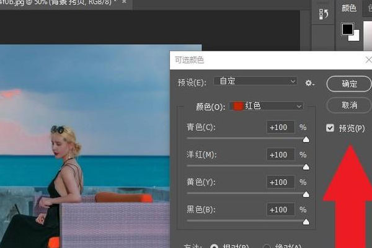This screenshot has height=248, width=372.
Task: Open the 颜色(O) red color dropdown
Action: click(x=266, y=106)
